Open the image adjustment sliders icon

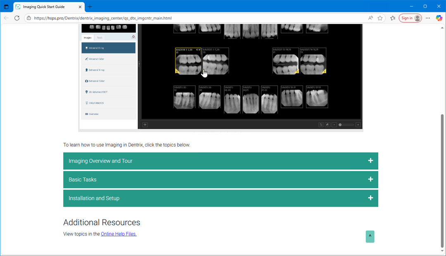[321, 125]
